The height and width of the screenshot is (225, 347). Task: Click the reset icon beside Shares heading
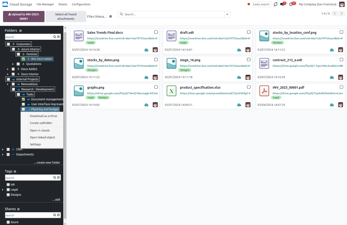[x=18, y=209]
